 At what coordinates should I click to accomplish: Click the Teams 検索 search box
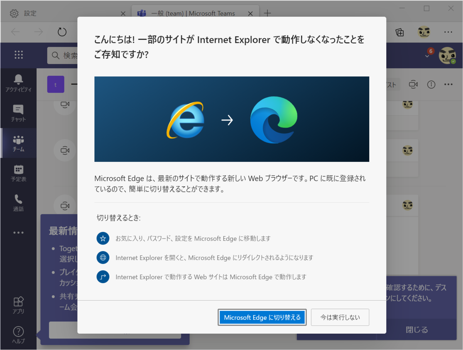click(x=63, y=56)
